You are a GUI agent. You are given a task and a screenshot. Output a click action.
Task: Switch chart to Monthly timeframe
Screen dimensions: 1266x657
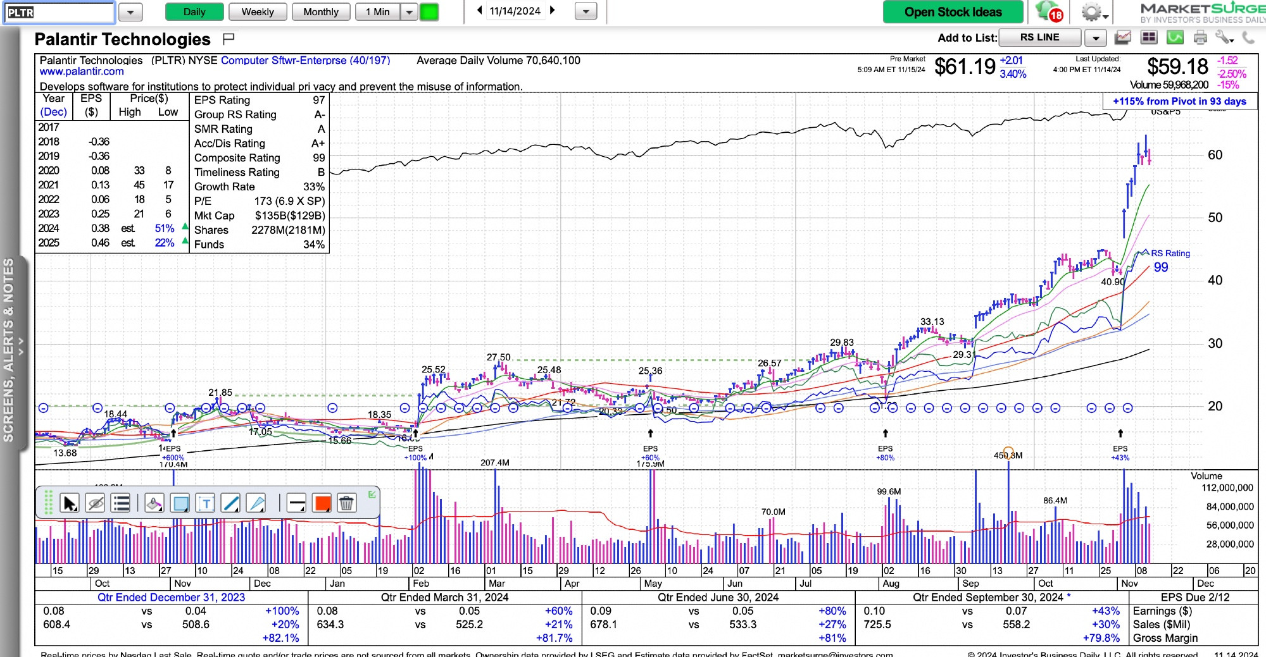pos(321,12)
